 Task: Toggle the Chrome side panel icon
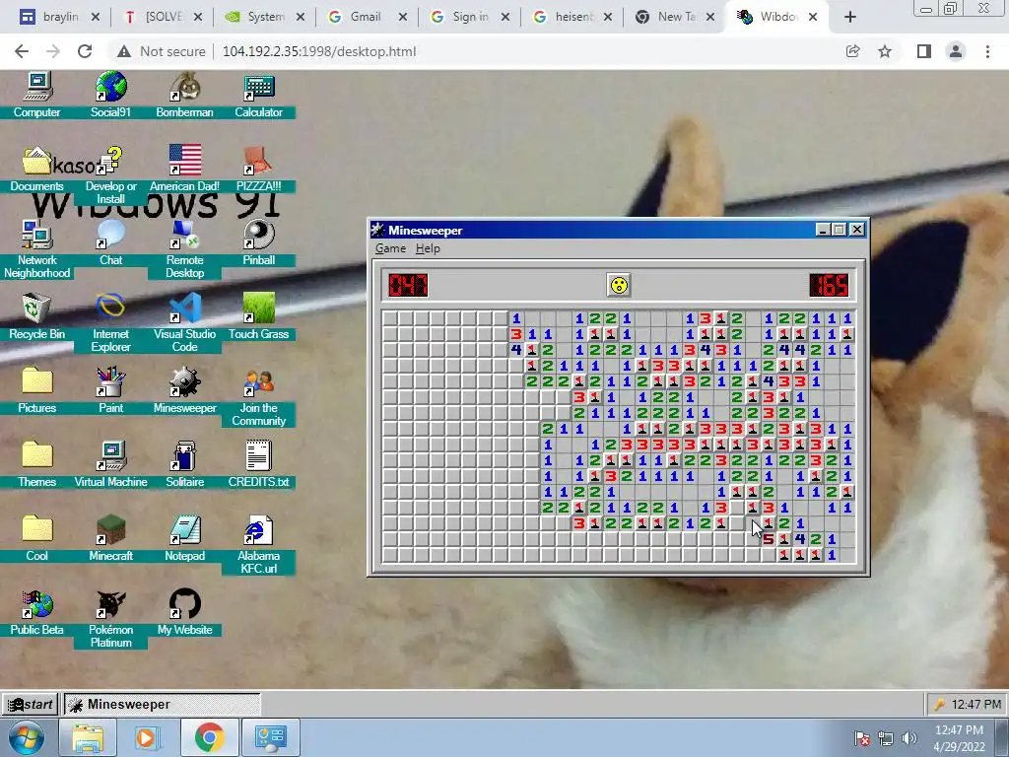pos(924,51)
